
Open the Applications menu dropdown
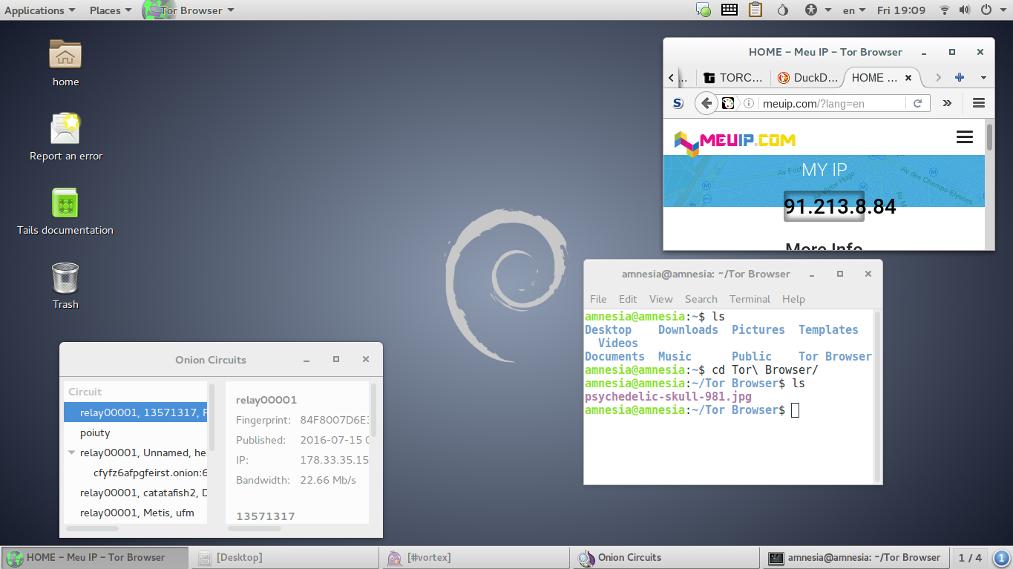pyautogui.click(x=39, y=10)
